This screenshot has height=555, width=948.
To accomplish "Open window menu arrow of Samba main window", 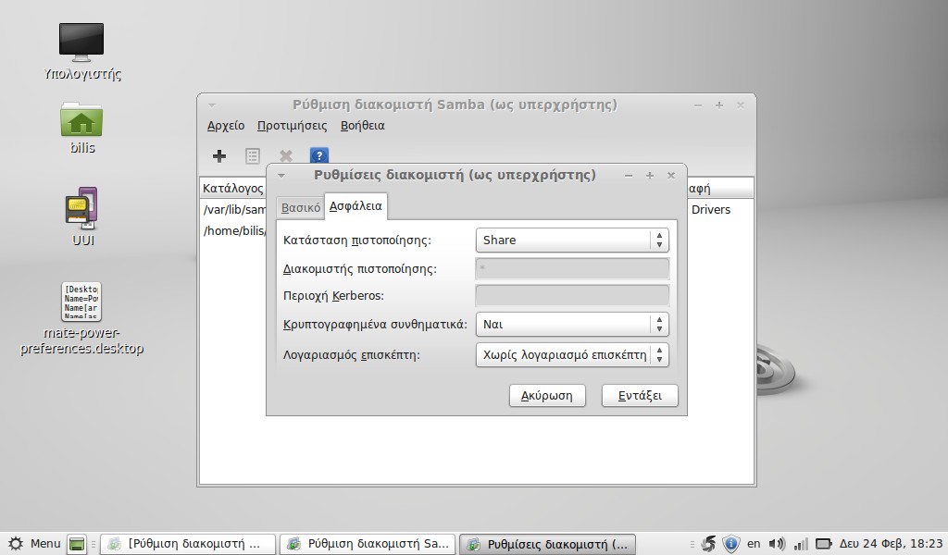I will point(212,105).
